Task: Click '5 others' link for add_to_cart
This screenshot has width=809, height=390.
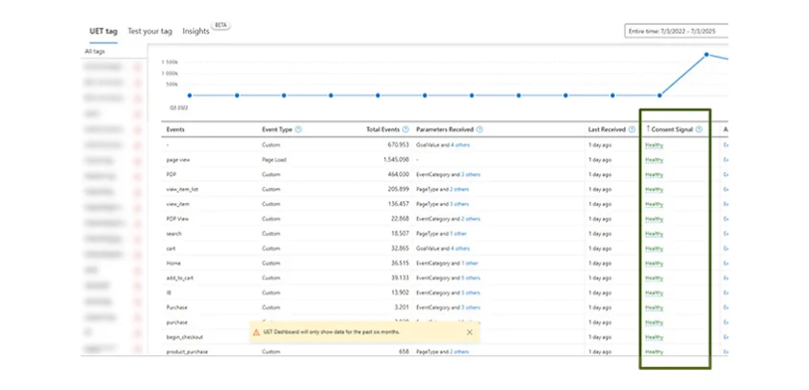Action: (x=470, y=278)
